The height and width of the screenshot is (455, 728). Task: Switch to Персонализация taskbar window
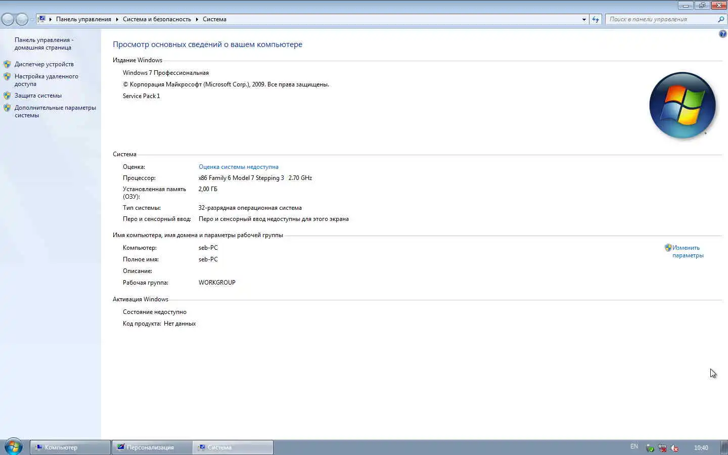(152, 447)
